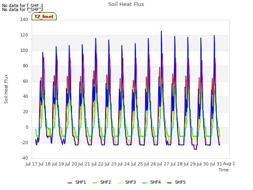The height and width of the screenshot is (190, 253).
Task: Select the SHF2 legend label
Action: 106,182
